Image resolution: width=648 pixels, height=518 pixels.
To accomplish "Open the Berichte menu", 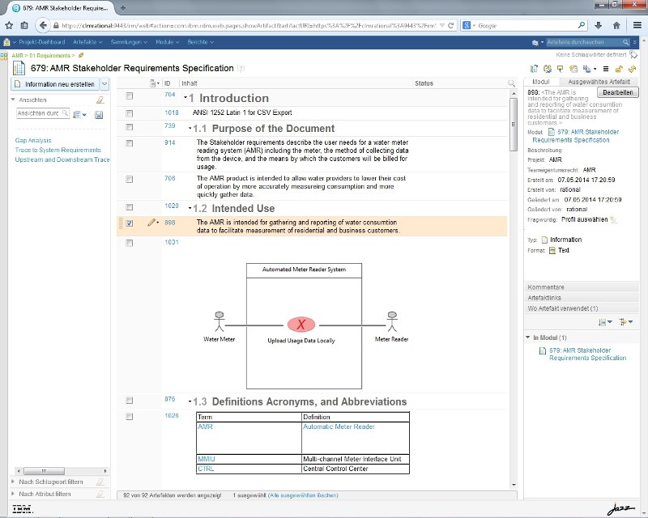I will [x=200, y=42].
